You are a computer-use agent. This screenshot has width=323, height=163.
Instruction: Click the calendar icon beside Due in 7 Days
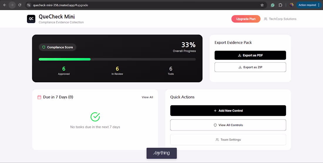39,97
